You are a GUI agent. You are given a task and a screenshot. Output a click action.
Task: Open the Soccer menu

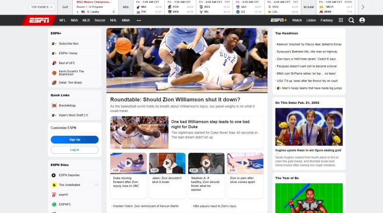click(100, 20)
